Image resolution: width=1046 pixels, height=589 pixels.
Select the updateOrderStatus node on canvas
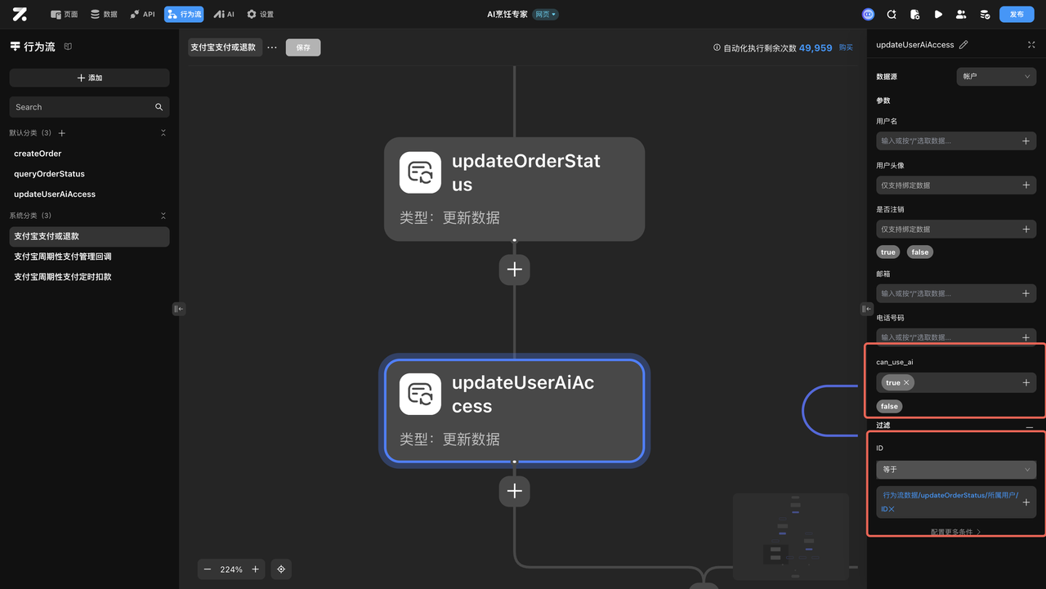coord(514,189)
